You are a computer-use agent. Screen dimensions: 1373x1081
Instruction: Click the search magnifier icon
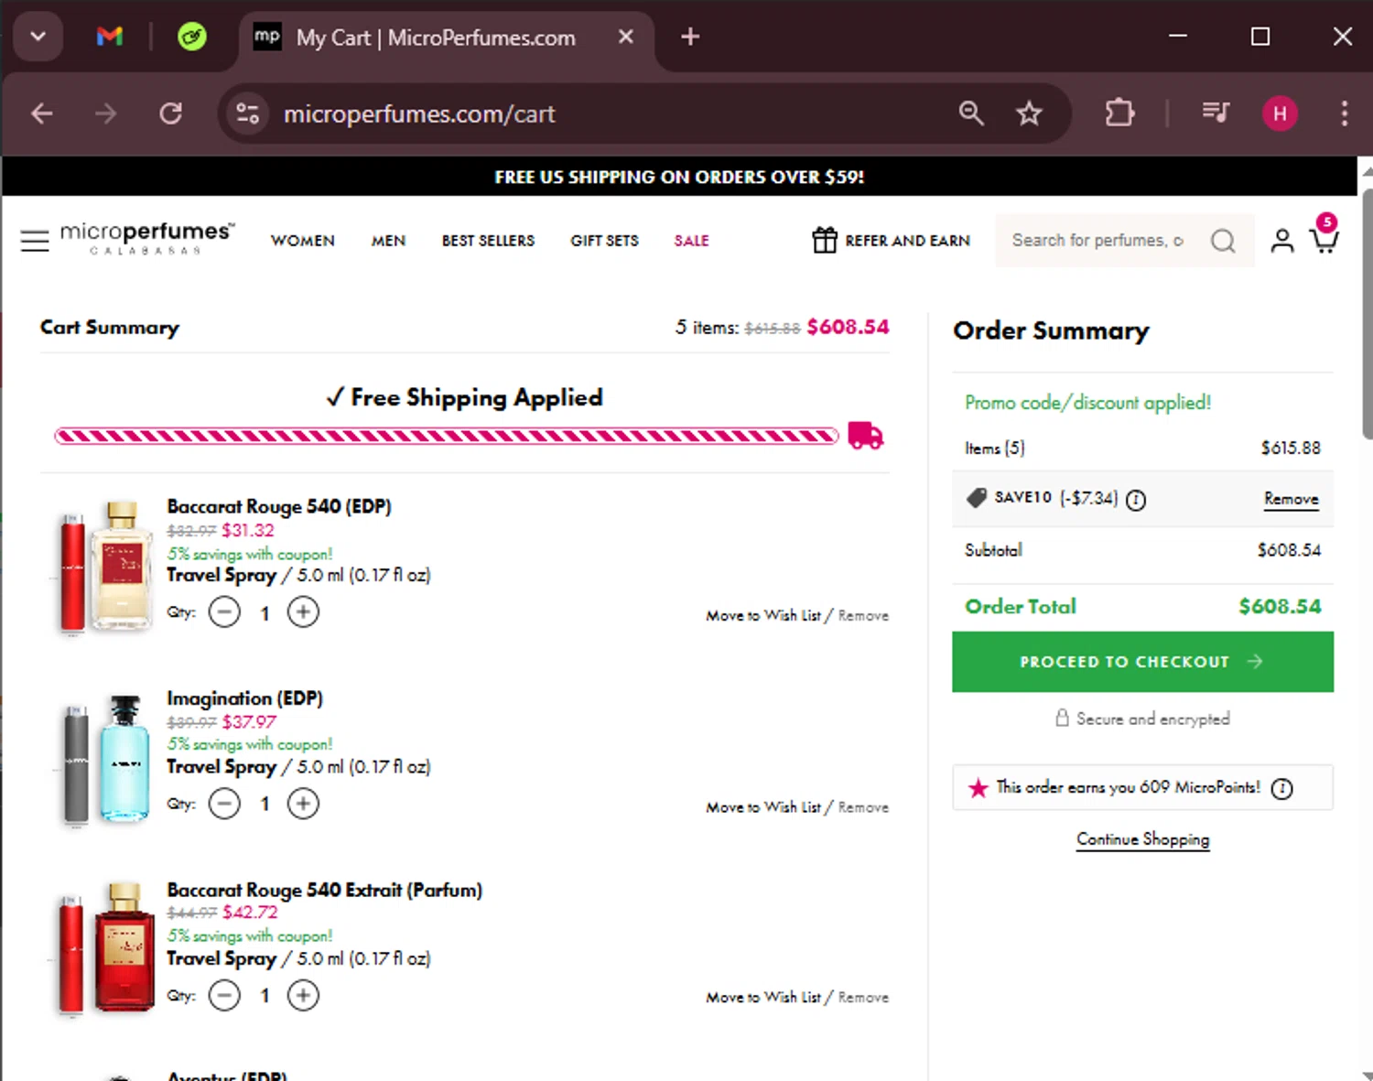click(1223, 241)
